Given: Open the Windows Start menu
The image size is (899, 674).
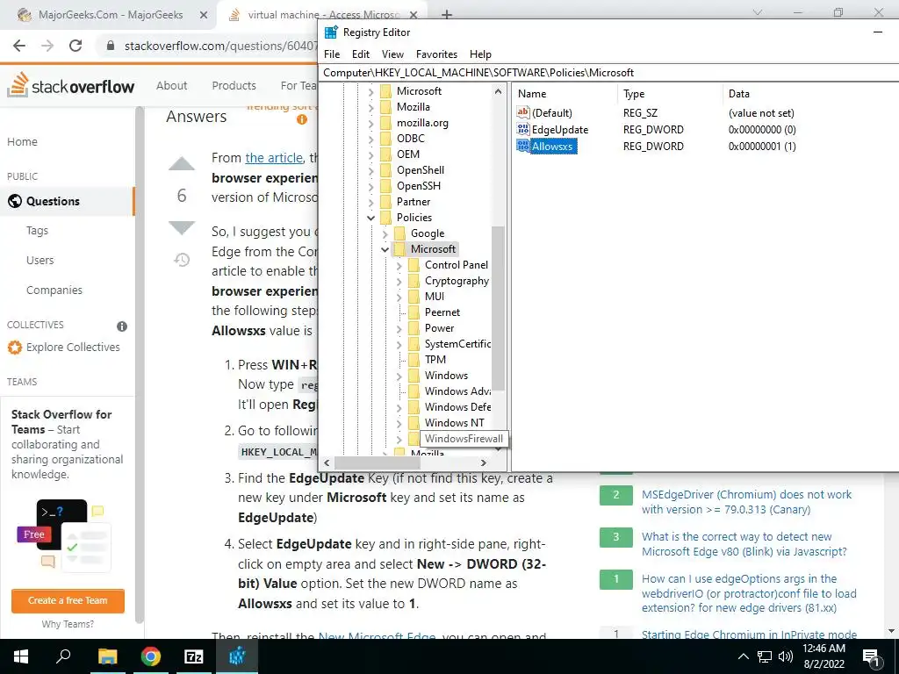Looking at the screenshot, I should [x=21, y=656].
